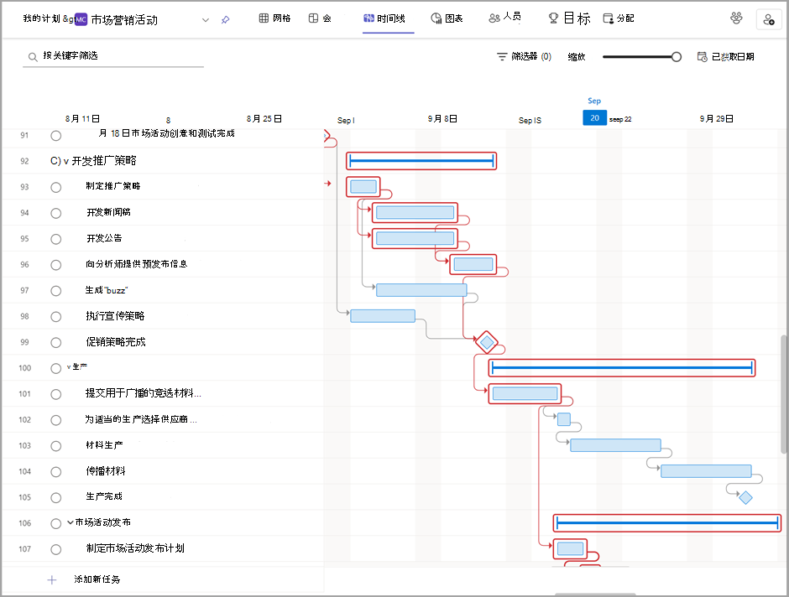
Task: Mark 制定推广策略 task complete
Action: [x=56, y=188]
